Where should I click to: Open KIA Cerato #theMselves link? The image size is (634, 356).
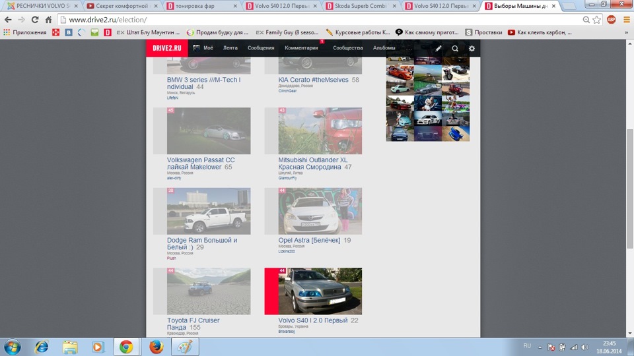coord(313,80)
